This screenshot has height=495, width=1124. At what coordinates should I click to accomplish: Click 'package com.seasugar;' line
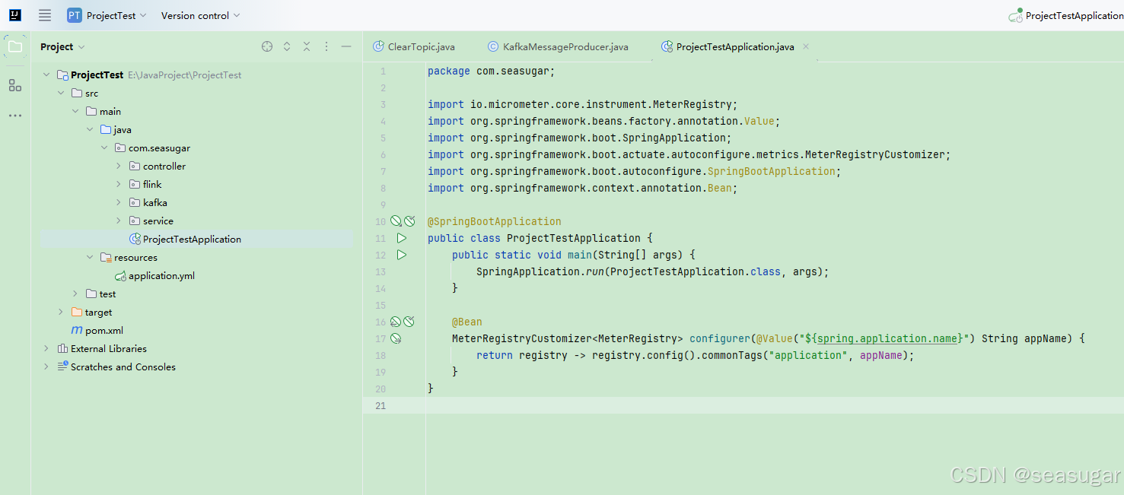tap(492, 71)
